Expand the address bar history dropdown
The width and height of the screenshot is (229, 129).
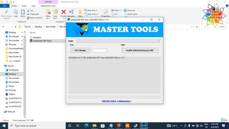192,27
